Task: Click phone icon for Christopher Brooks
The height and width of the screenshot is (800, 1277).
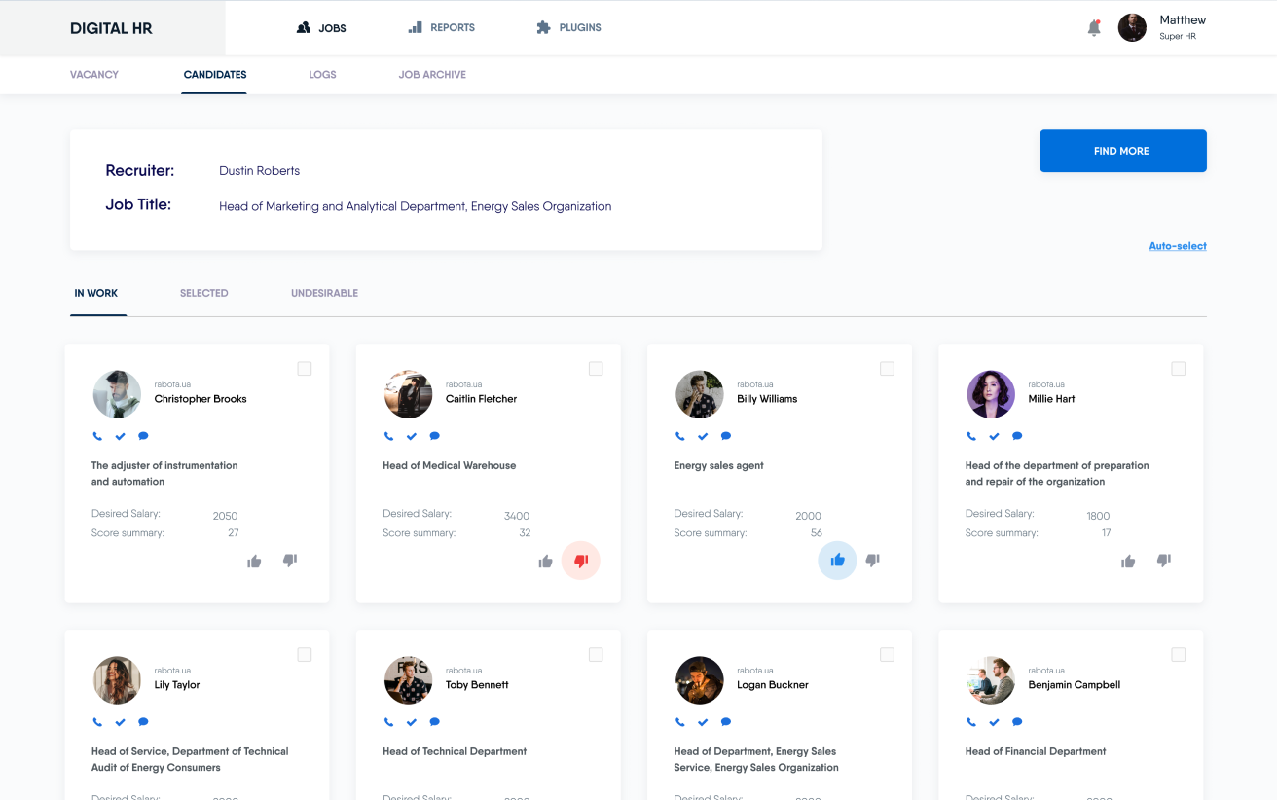Action: (x=97, y=436)
